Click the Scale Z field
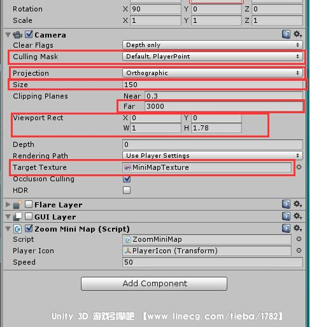 pyautogui.click(x=277, y=20)
